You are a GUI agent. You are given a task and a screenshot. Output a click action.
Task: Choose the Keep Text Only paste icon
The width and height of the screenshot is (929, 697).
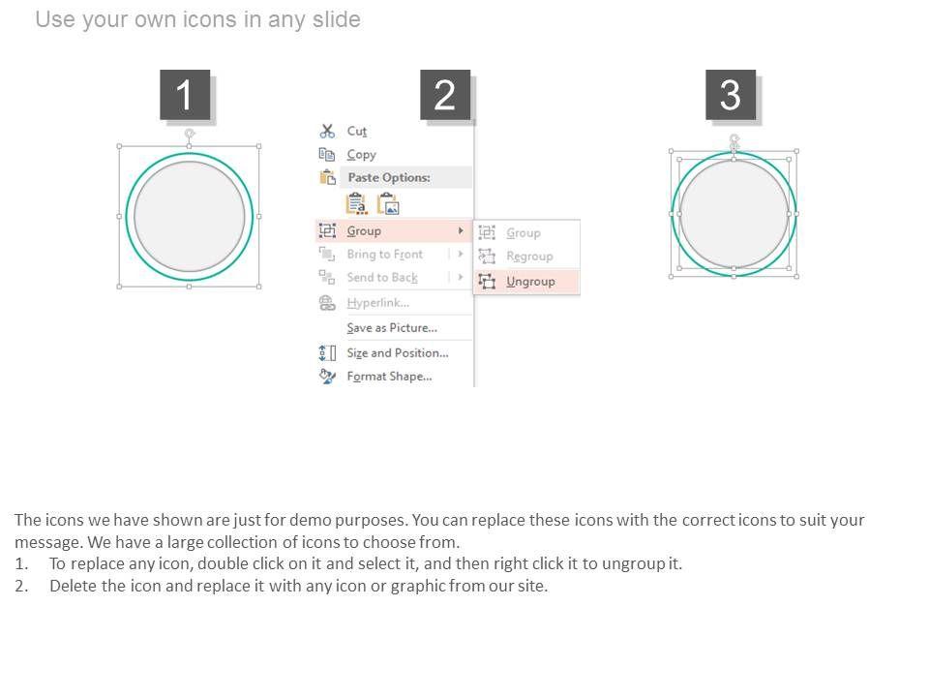(356, 204)
